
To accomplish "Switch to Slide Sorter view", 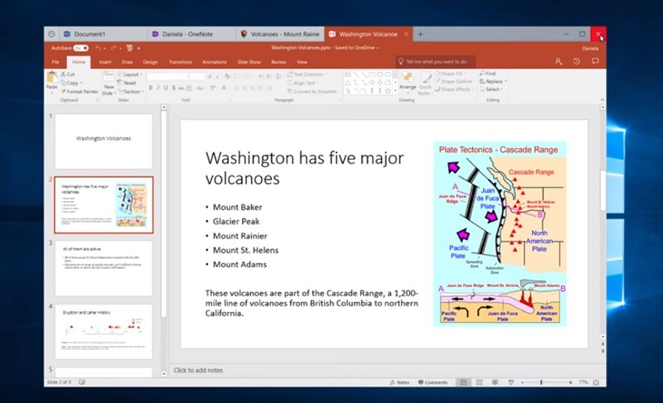I will [480, 382].
